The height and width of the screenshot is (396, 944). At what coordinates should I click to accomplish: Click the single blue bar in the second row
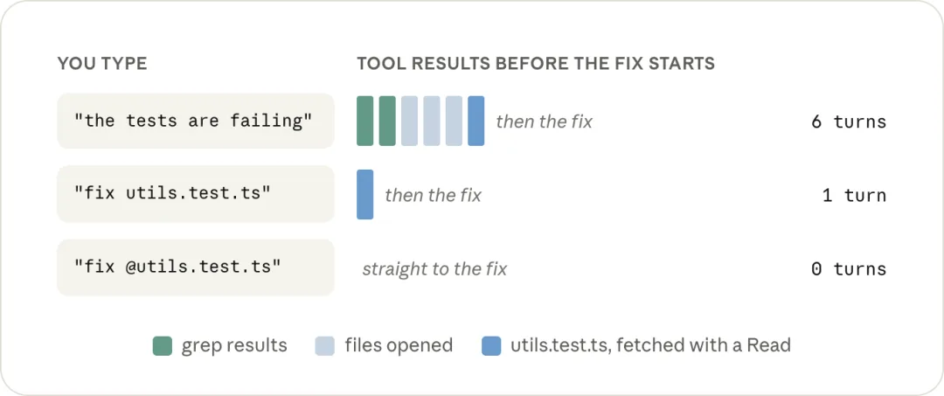click(x=364, y=194)
